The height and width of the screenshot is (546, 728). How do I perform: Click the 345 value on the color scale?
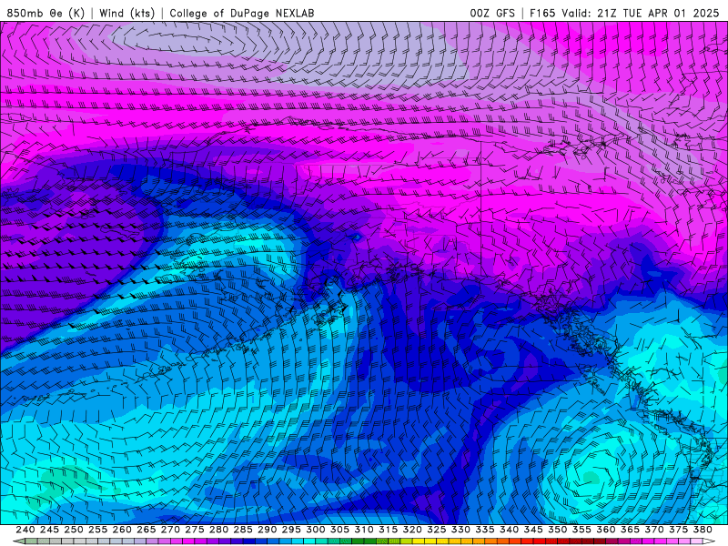point(533,530)
